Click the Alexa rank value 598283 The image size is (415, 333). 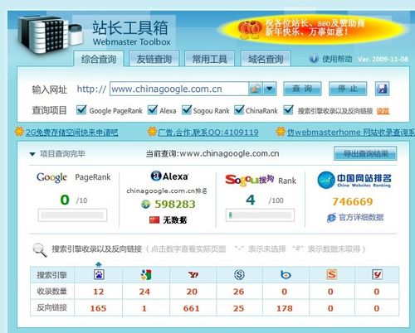pos(175,205)
